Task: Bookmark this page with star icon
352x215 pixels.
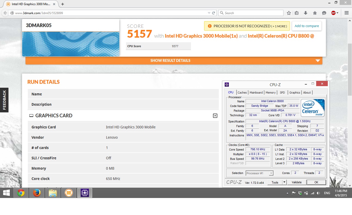Action: [x=289, y=13]
